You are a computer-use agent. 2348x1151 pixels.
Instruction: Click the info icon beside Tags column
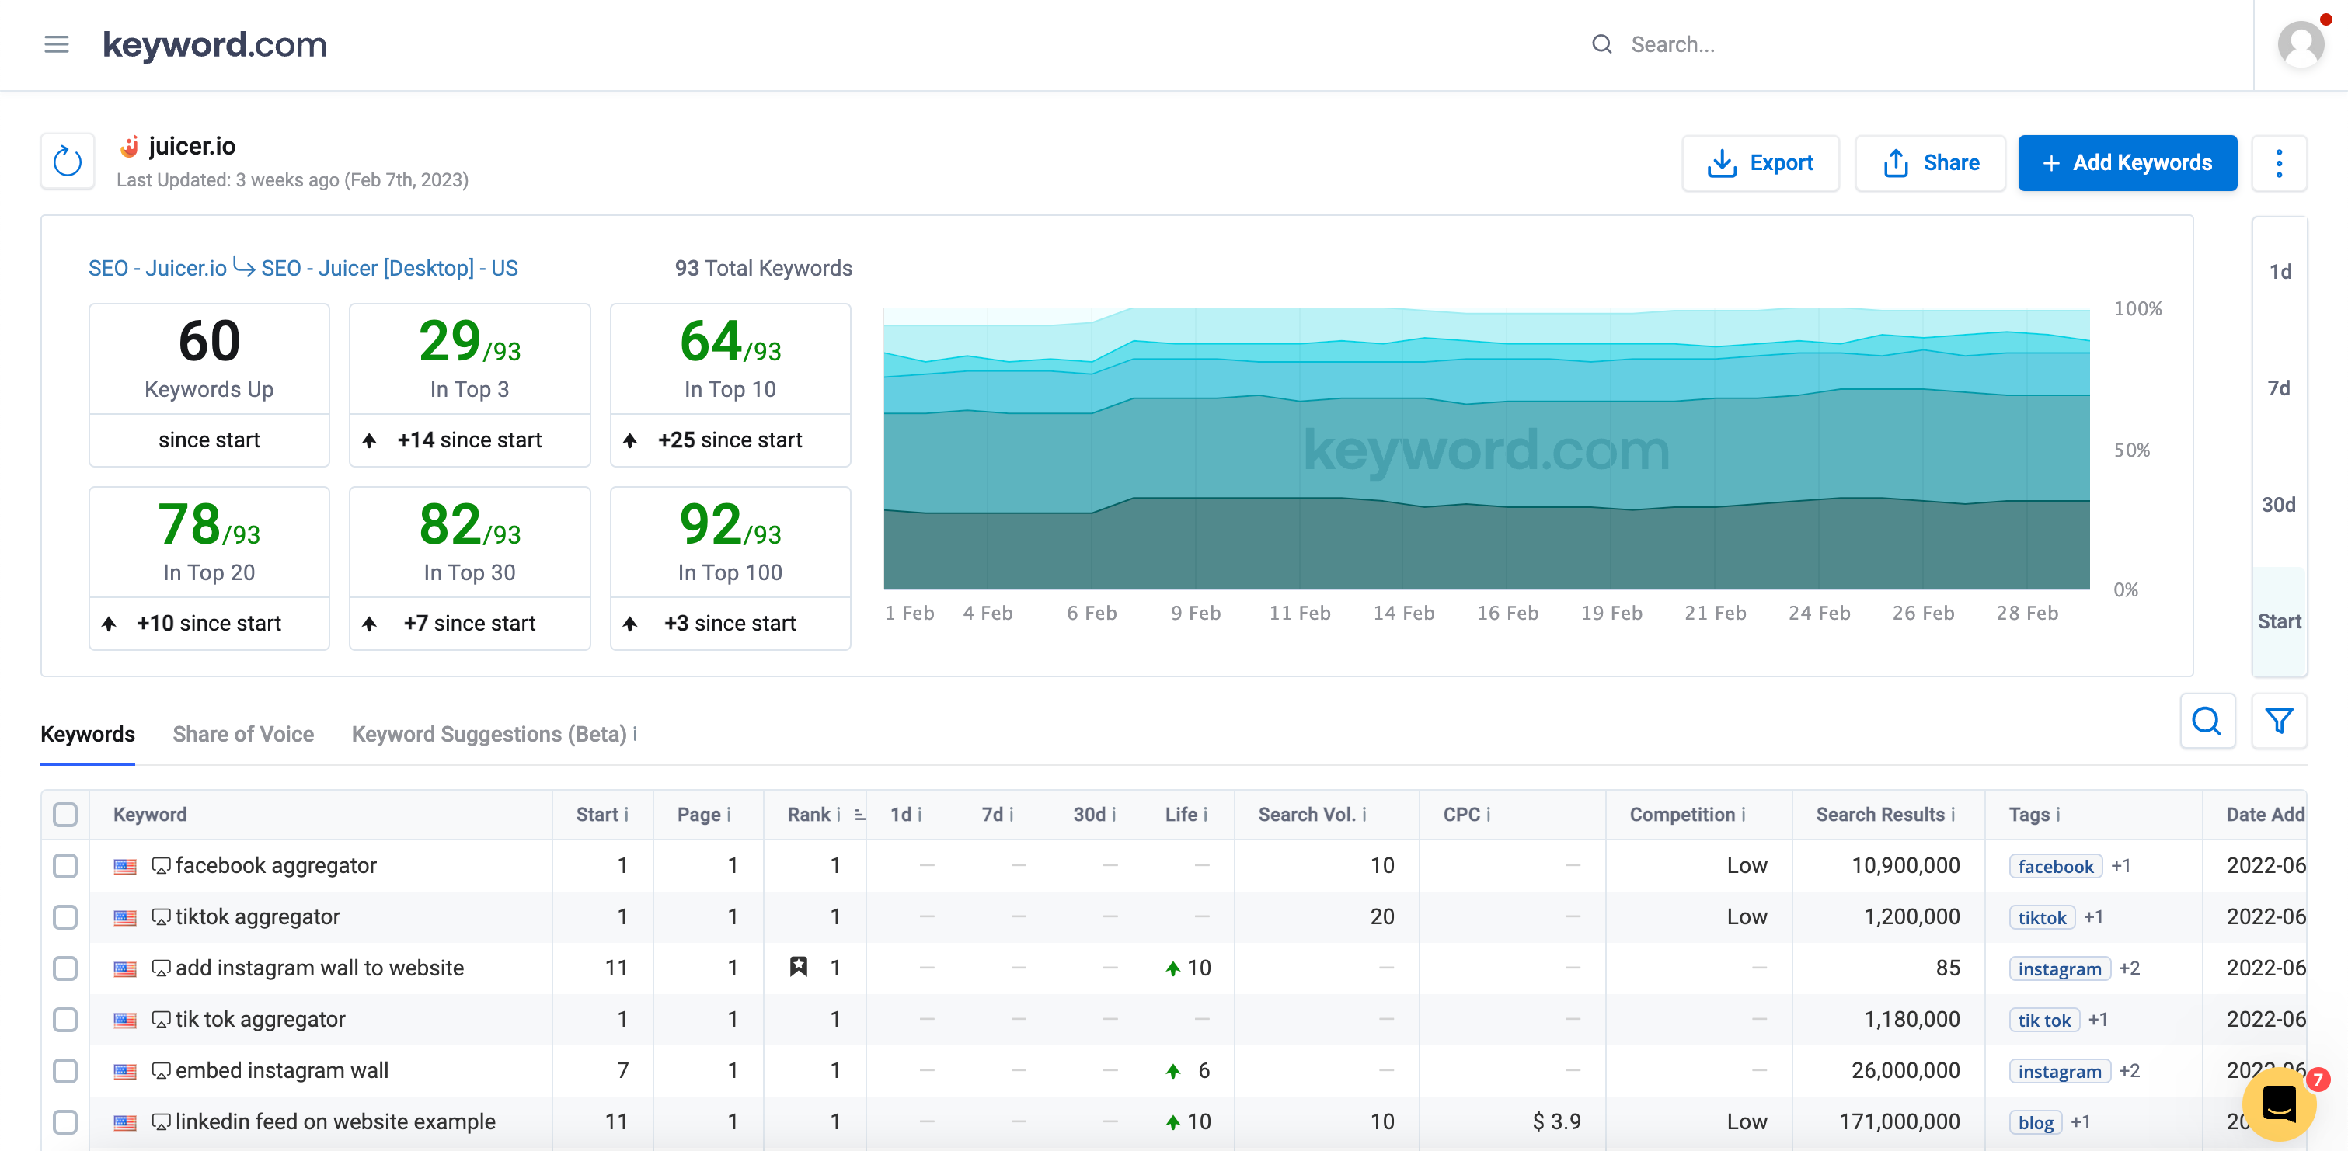pos(2058,815)
